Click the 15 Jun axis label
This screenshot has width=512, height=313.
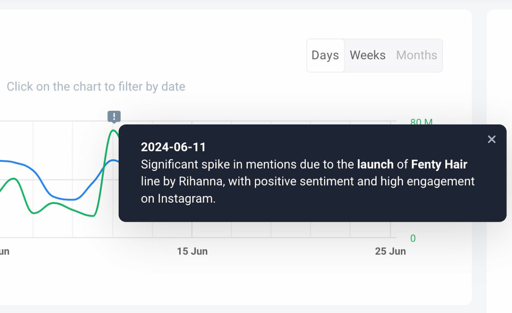pyautogui.click(x=192, y=251)
